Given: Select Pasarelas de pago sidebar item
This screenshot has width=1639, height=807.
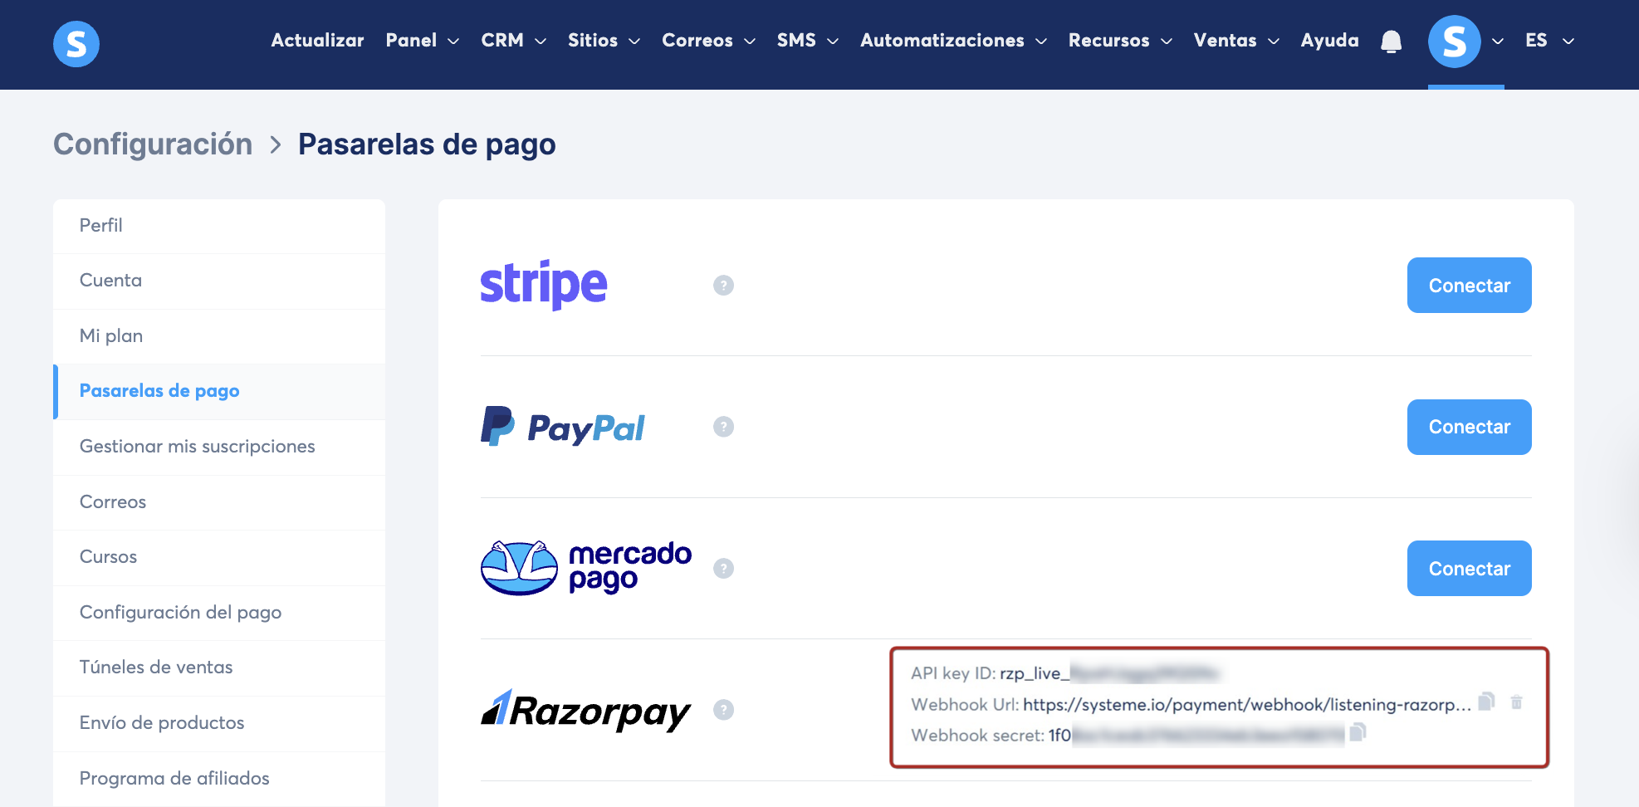Looking at the screenshot, I should 219,391.
